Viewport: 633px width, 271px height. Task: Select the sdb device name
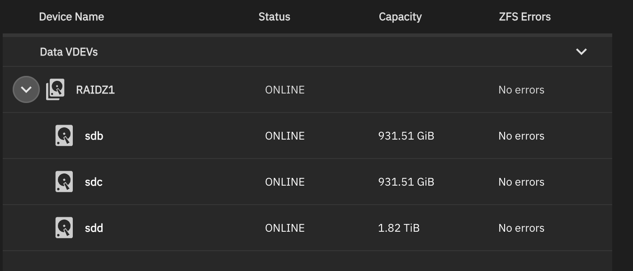[x=94, y=136]
